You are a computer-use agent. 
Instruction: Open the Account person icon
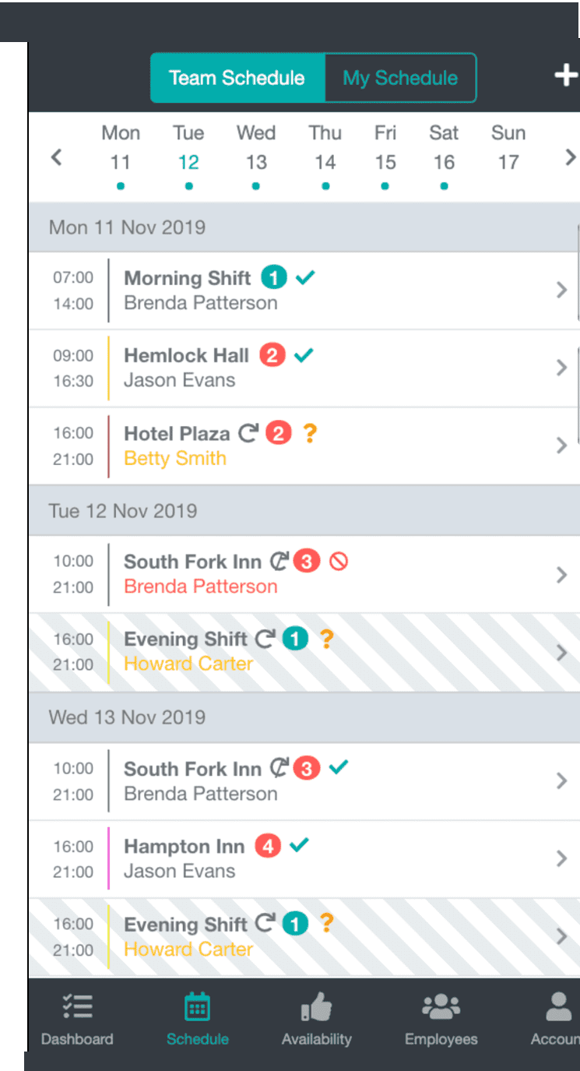click(x=558, y=1006)
